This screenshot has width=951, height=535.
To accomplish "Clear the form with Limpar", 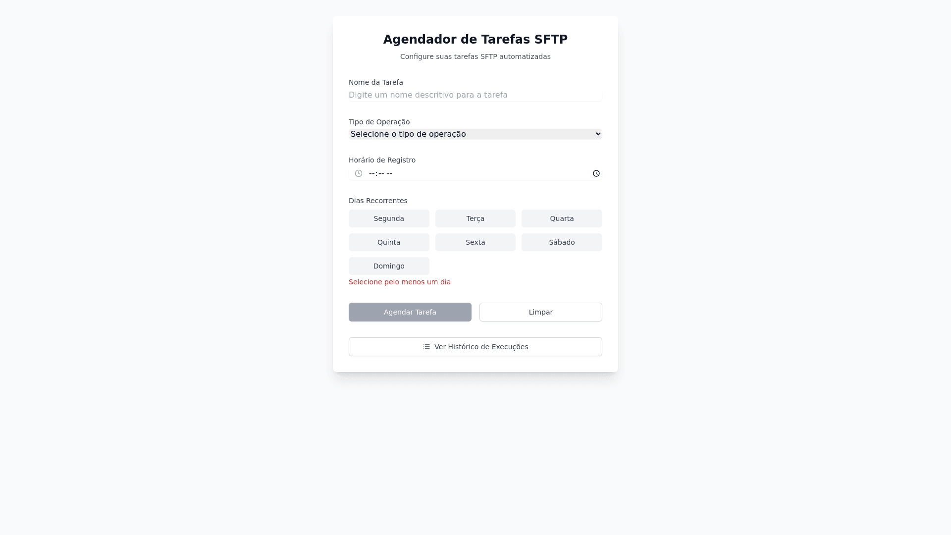I will click(540, 312).
